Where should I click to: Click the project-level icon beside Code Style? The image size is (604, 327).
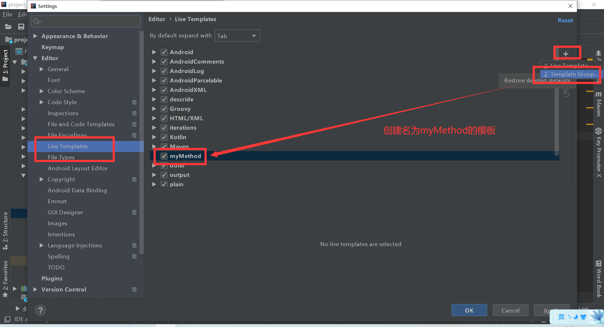134,102
